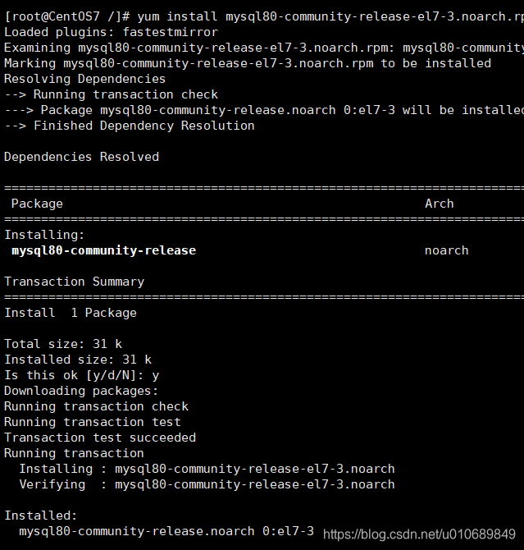Click the 'noarch' architecture value
The width and height of the screenshot is (524, 550).
pos(447,250)
